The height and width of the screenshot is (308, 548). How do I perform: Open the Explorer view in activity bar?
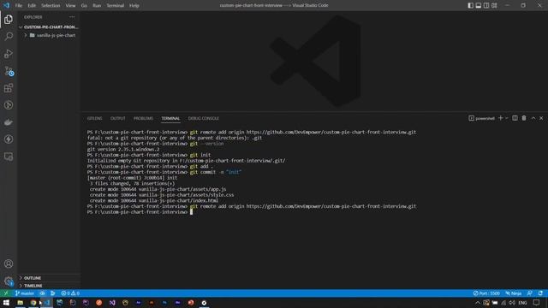click(9, 20)
